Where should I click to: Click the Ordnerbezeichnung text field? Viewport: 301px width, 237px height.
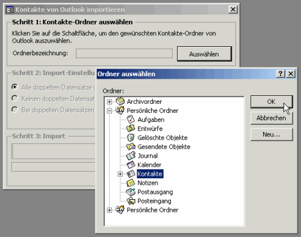[124, 53]
